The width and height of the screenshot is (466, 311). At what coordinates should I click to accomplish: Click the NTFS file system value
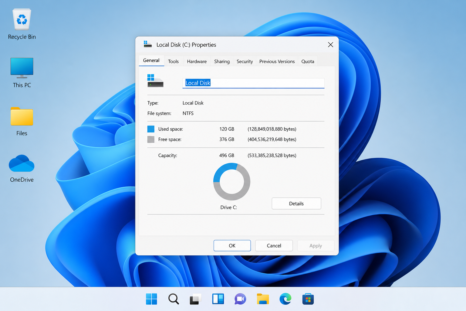(188, 113)
